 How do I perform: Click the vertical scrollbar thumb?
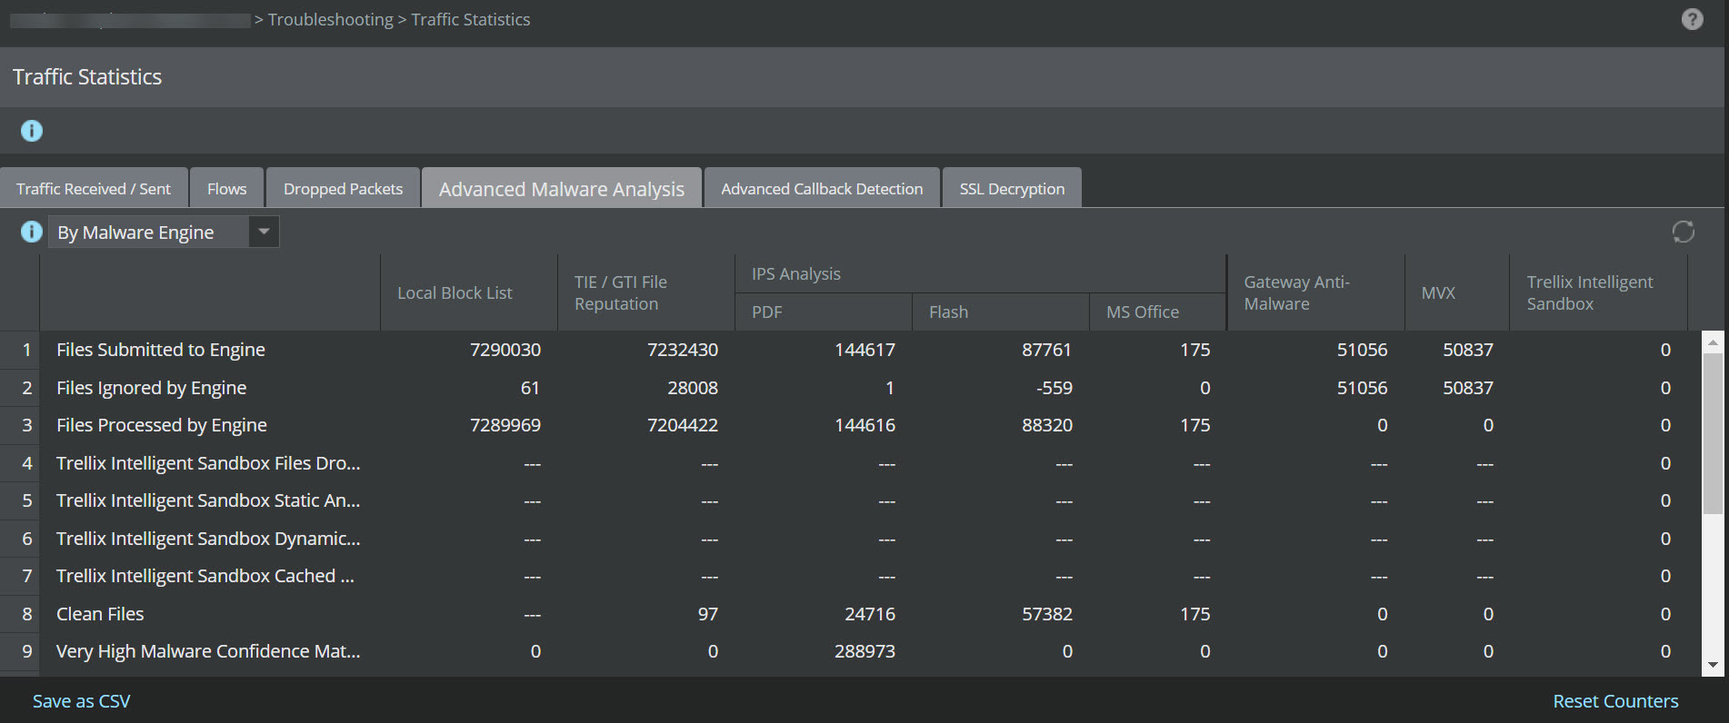tap(1713, 434)
